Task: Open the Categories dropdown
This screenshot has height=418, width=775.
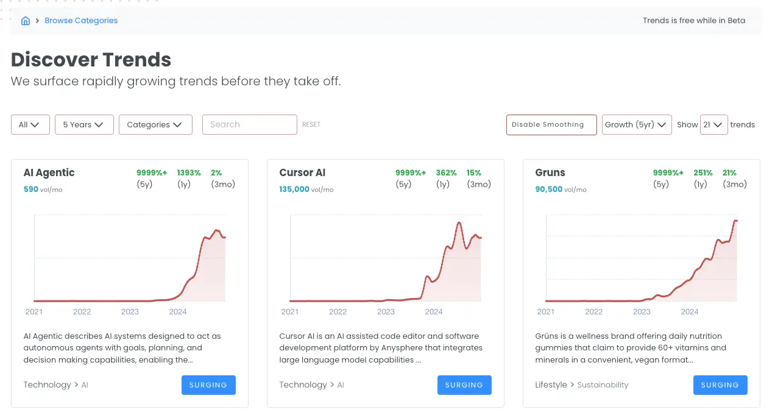Action: 155,125
